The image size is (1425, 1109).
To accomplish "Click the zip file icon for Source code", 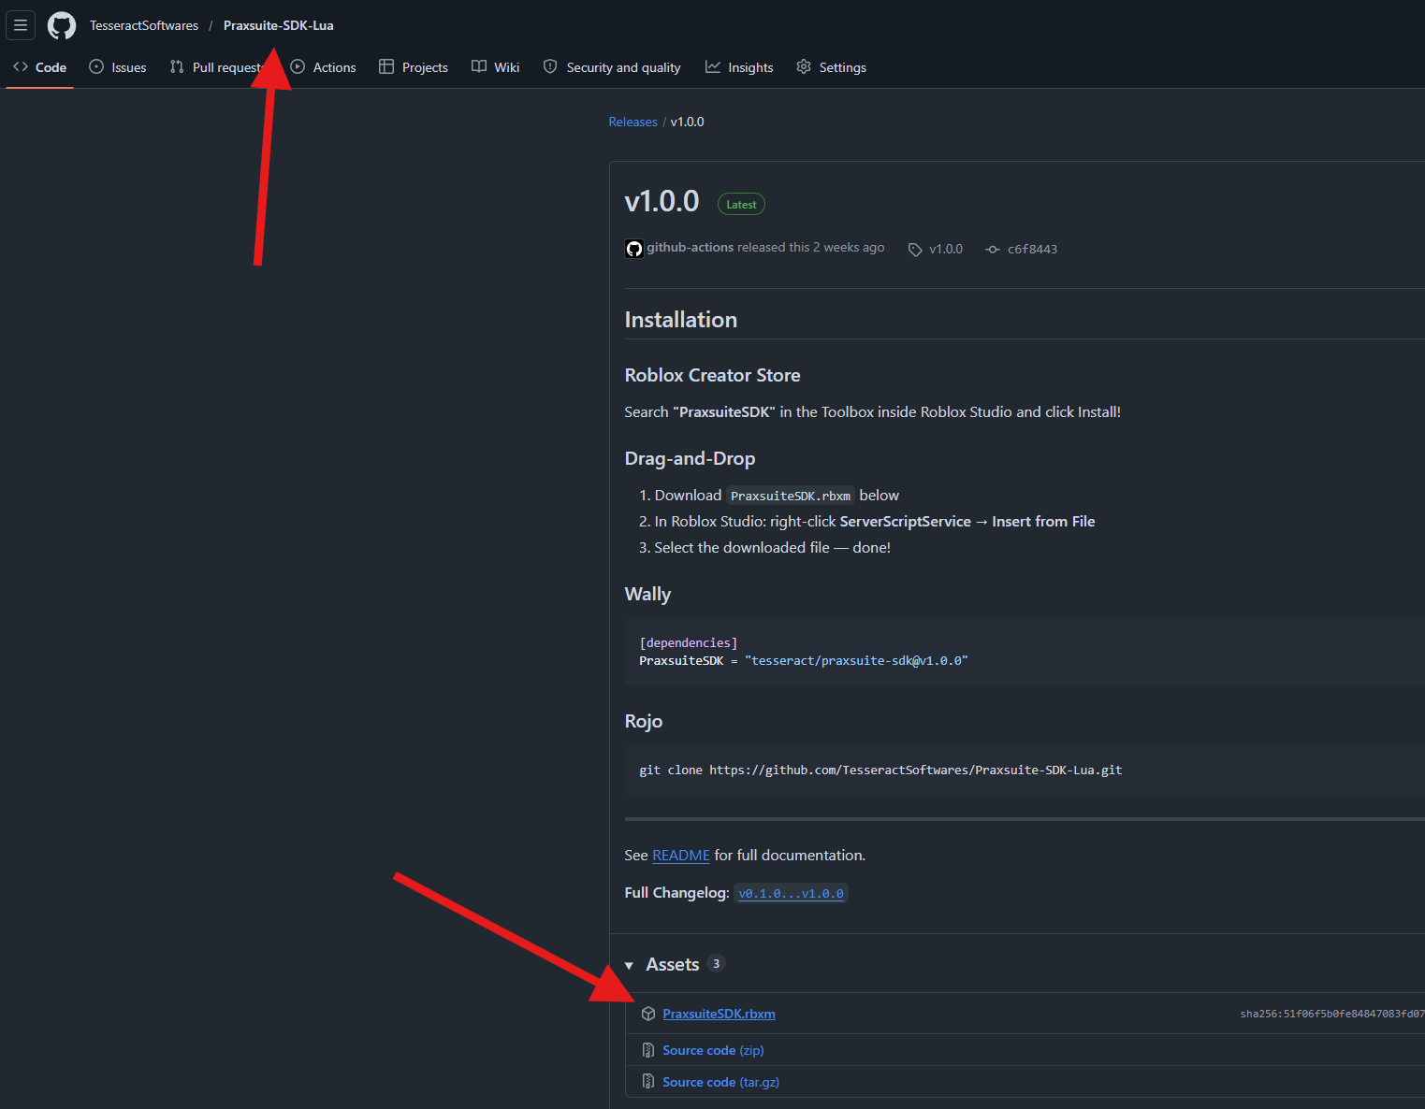I will tap(648, 1050).
